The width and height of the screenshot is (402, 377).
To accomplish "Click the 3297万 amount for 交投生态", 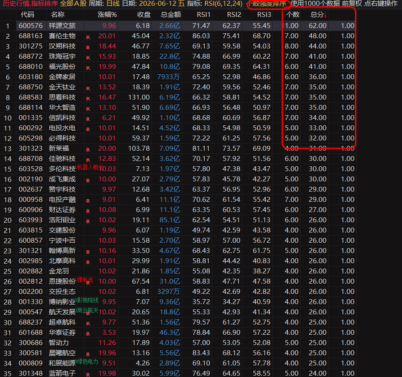I will pyautogui.click(x=168, y=292).
